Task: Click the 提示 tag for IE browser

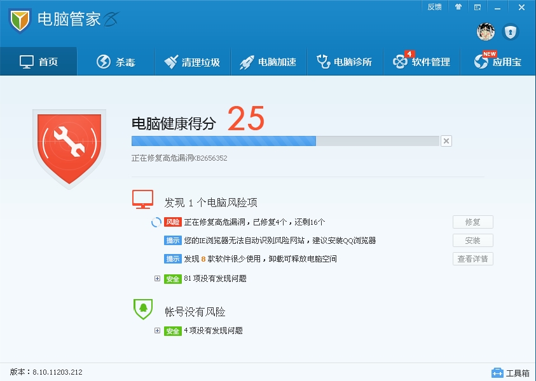Action: pos(173,240)
